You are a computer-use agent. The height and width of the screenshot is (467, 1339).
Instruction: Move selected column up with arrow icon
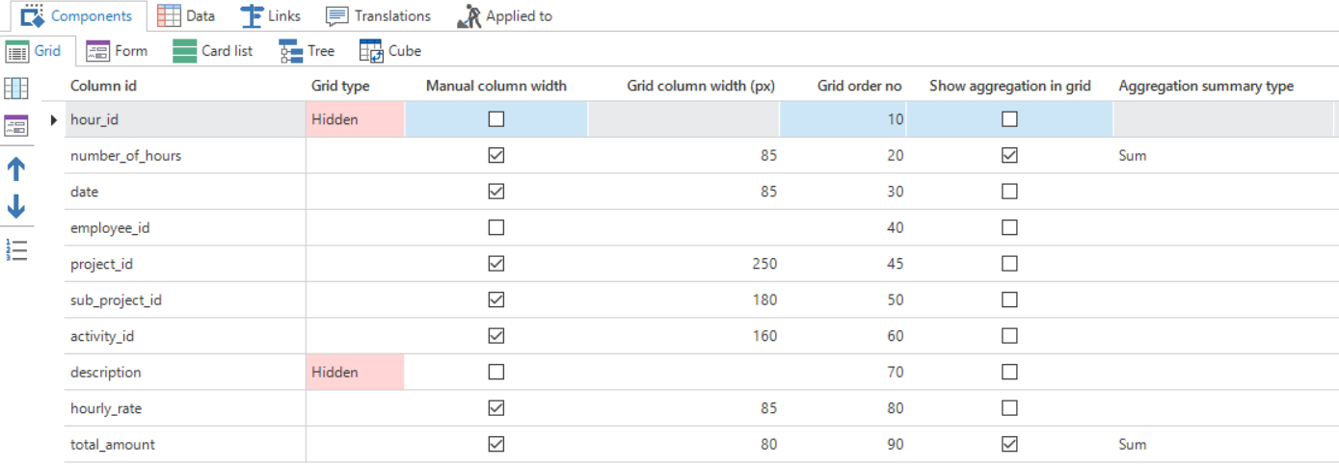coord(16,169)
